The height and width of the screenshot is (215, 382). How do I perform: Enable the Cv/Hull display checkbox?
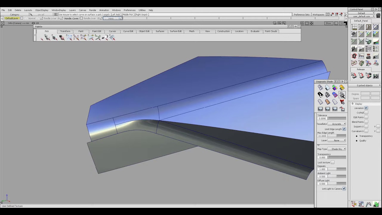(366, 113)
